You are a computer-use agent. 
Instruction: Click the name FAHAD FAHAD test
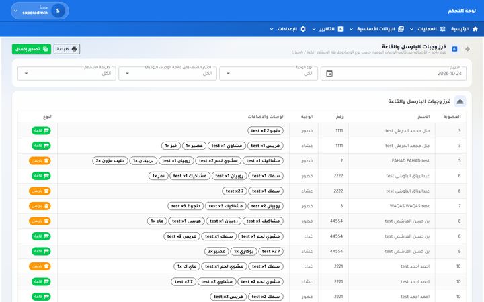(x=411, y=160)
